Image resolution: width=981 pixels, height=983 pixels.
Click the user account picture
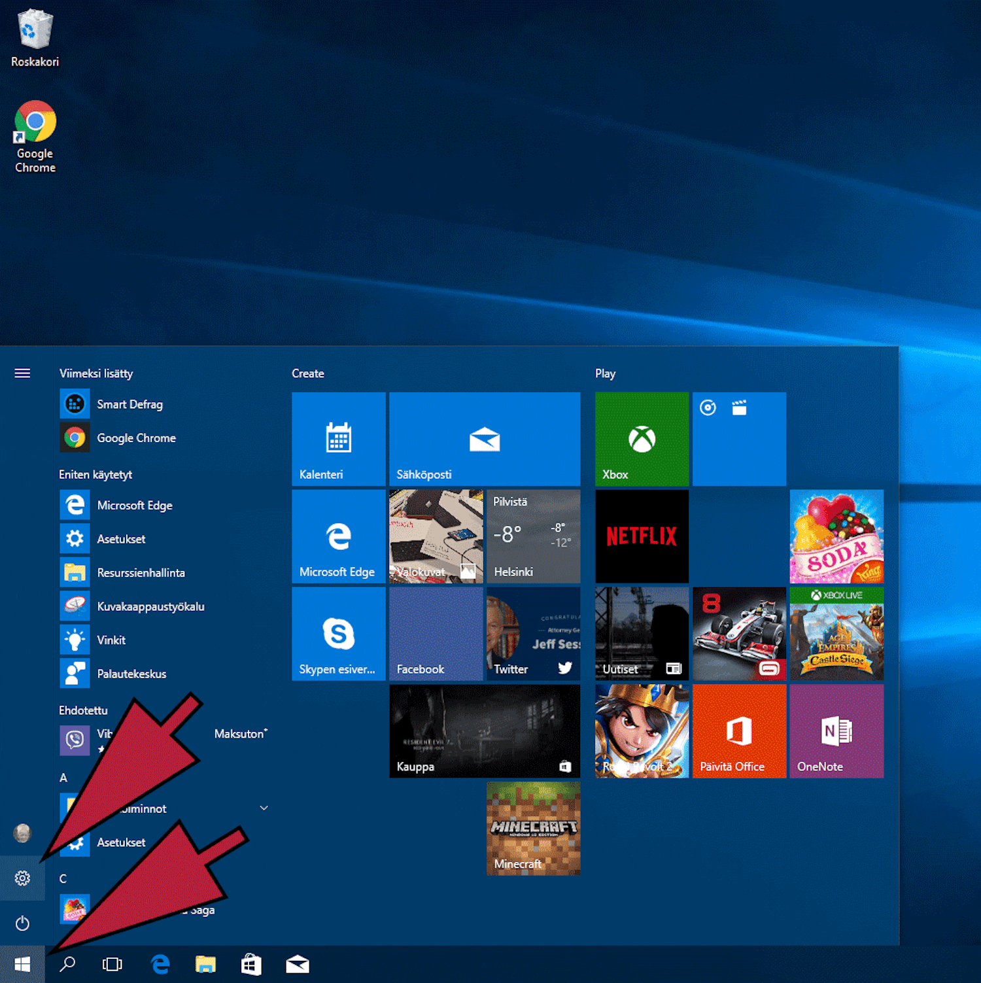click(22, 833)
